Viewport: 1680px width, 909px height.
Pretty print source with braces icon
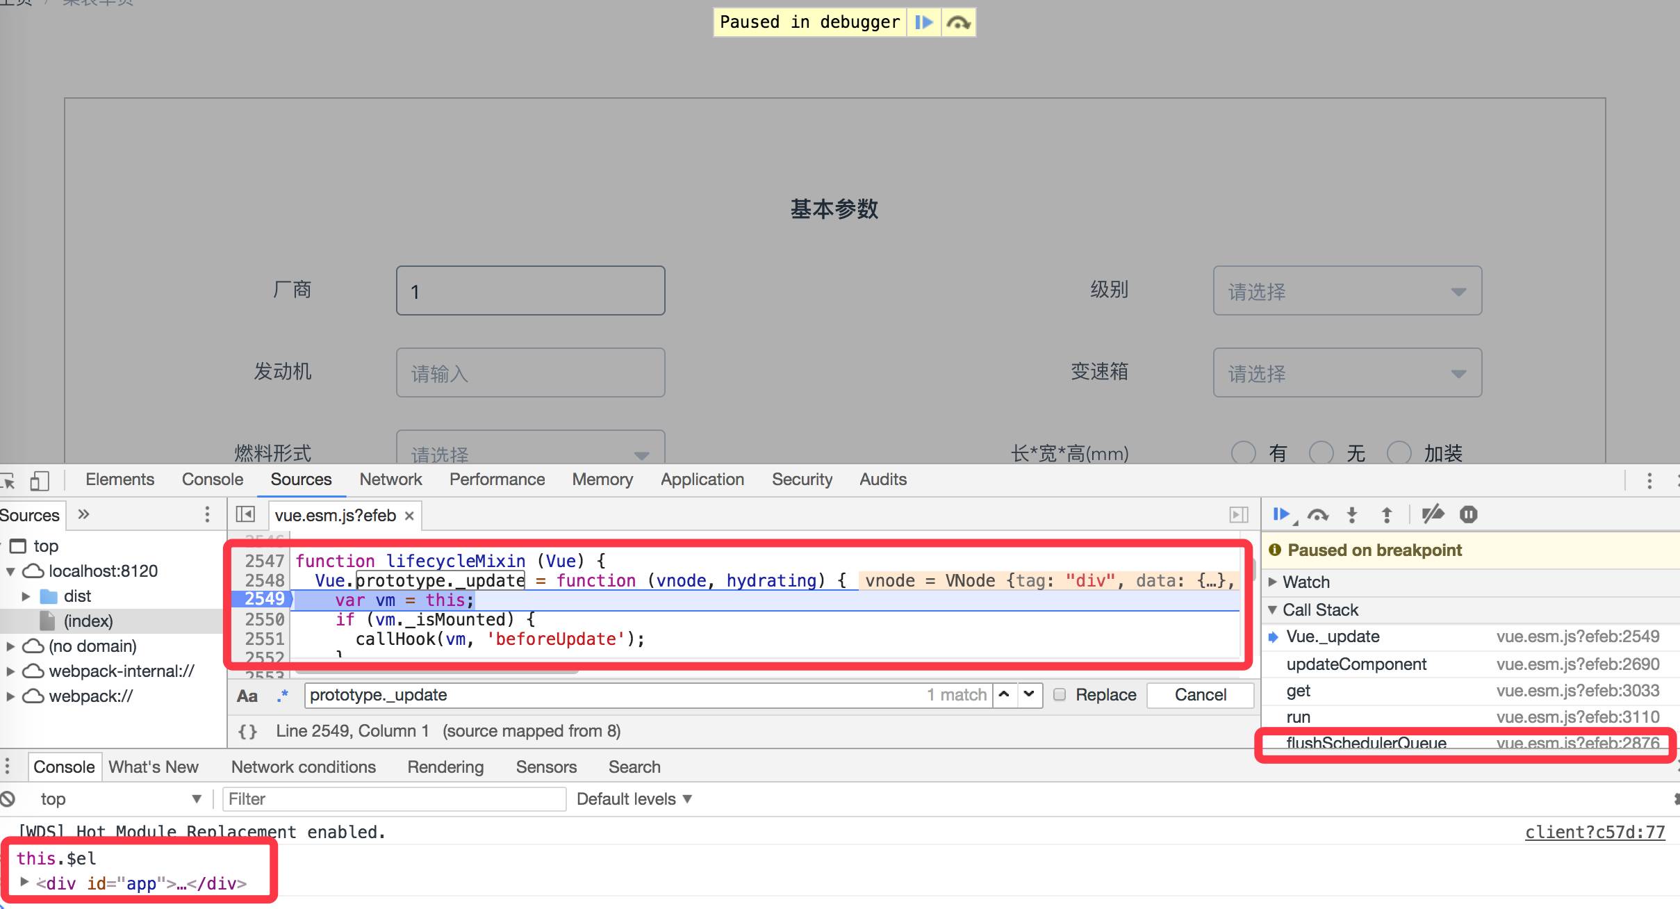247,731
